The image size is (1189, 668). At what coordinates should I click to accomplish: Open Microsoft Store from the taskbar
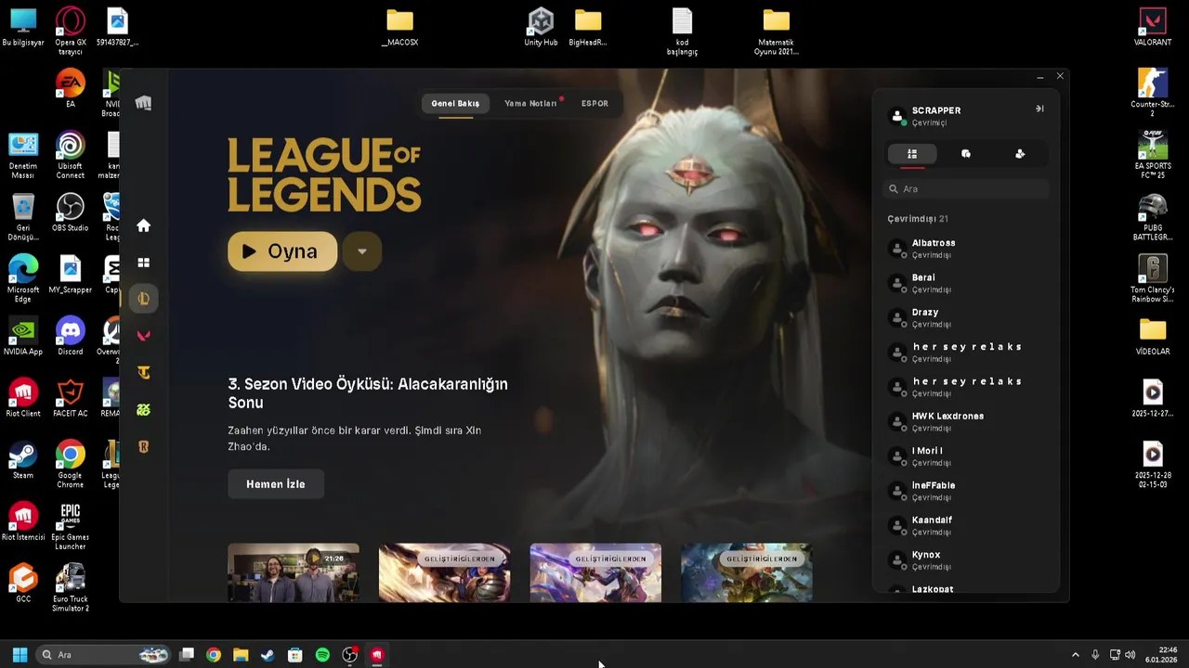tap(294, 655)
